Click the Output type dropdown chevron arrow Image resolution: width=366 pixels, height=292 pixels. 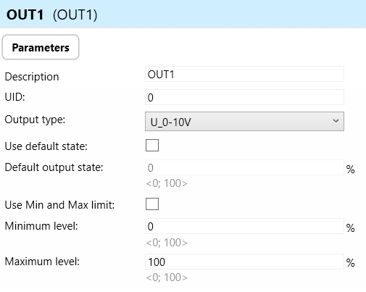(336, 121)
